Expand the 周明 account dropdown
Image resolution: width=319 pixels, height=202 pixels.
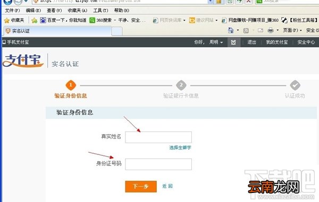click(x=216, y=42)
